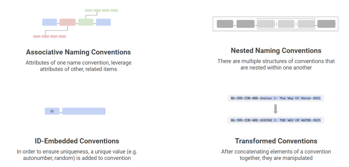Open the Nested Naming Conventions heading
This screenshot has height=167, width=349.
point(276,51)
